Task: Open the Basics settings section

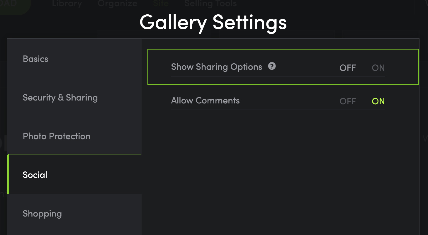Action: tap(74, 59)
